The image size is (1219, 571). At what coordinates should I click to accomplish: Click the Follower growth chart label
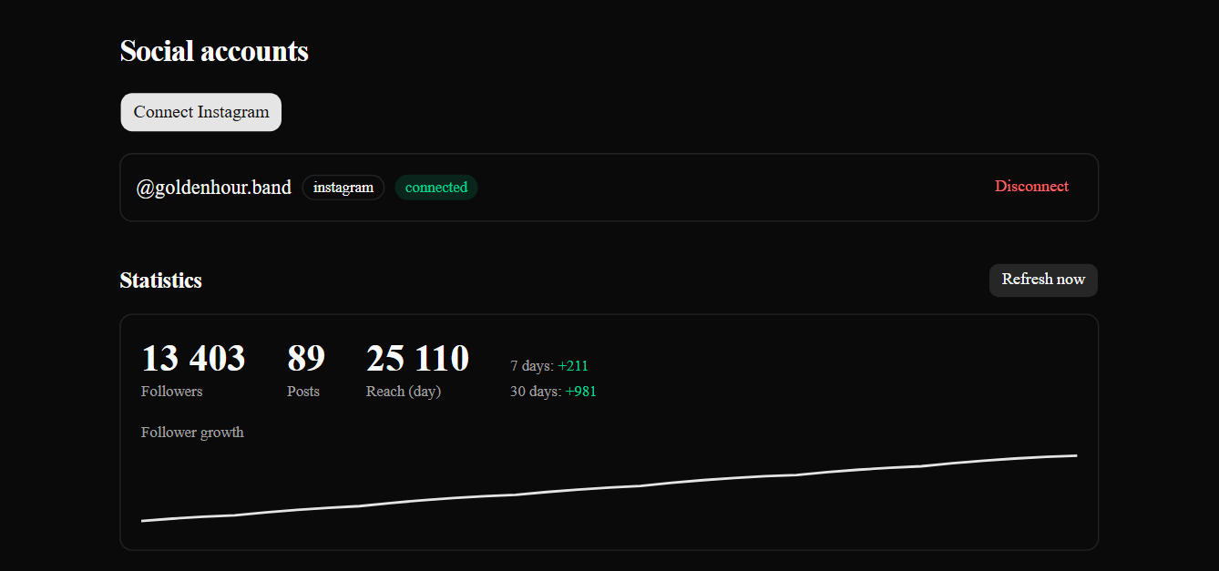(x=192, y=433)
